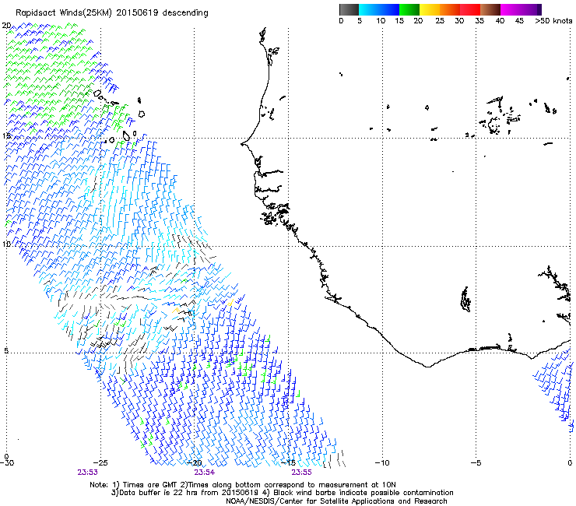The image size is (576, 506).
Task: Click the longitude axis label '-10'
Action: 381,462
